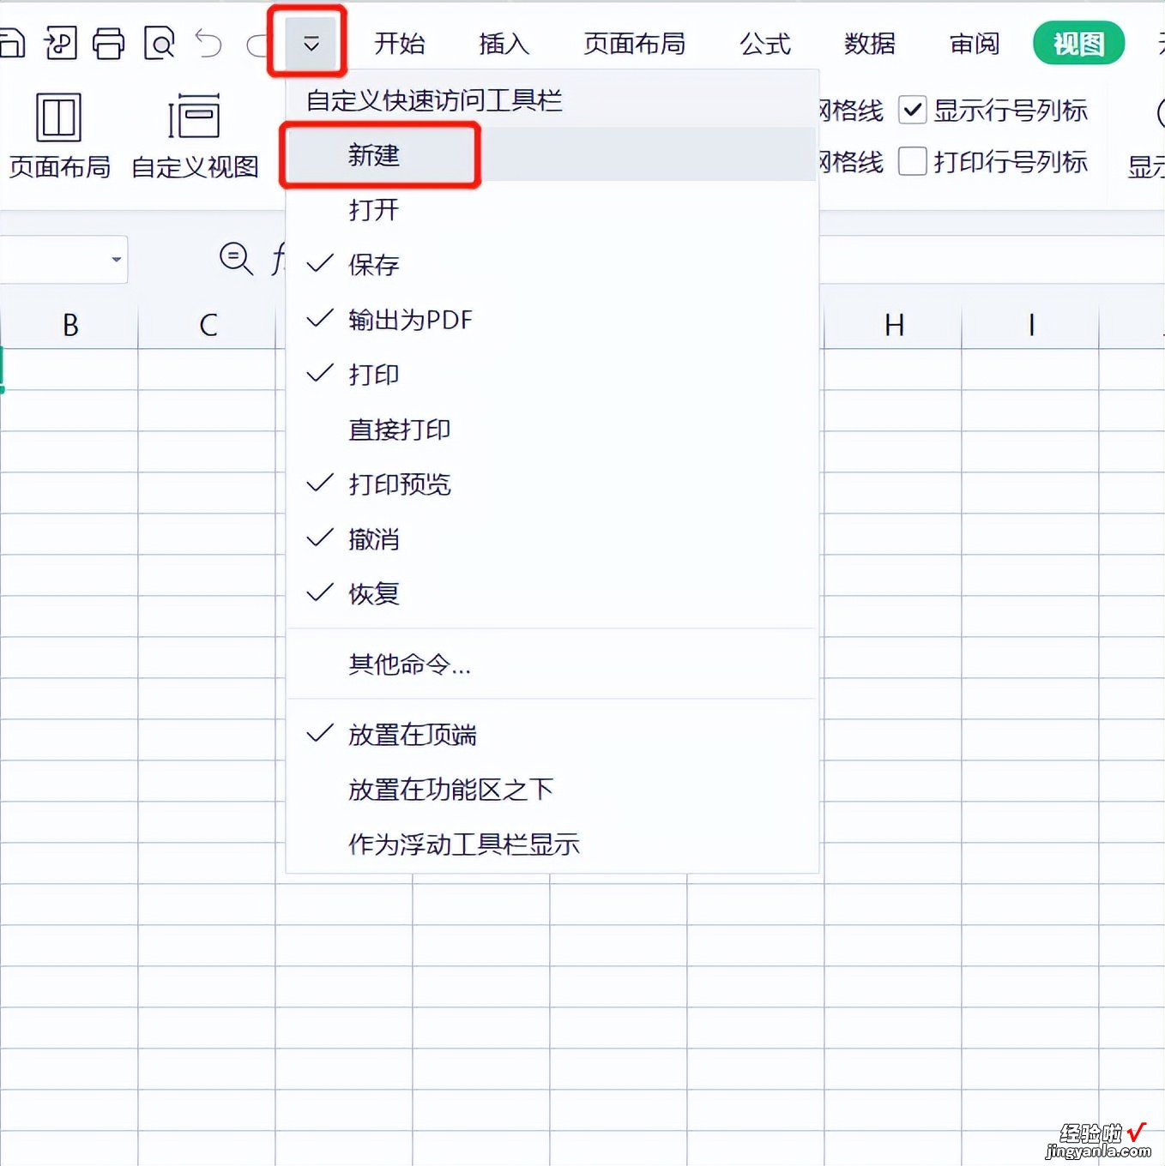Image resolution: width=1165 pixels, height=1166 pixels.
Task: Select column C header
Action: coord(208,325)
